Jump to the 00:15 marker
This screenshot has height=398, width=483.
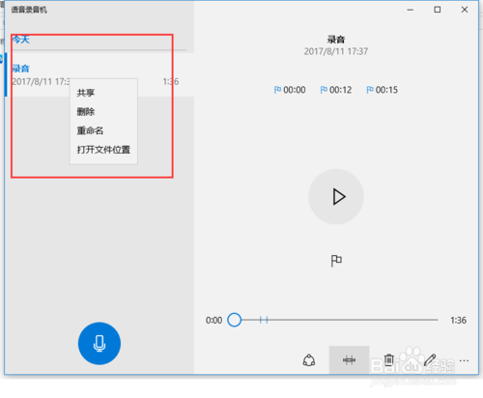pyautogui.click(x=382, y=90)
